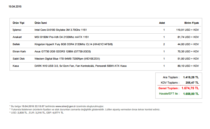This screenshot has height=129, width=210.
Task: Select the 'Ekran Kartı' product type cell
Action: pos(19,52)
